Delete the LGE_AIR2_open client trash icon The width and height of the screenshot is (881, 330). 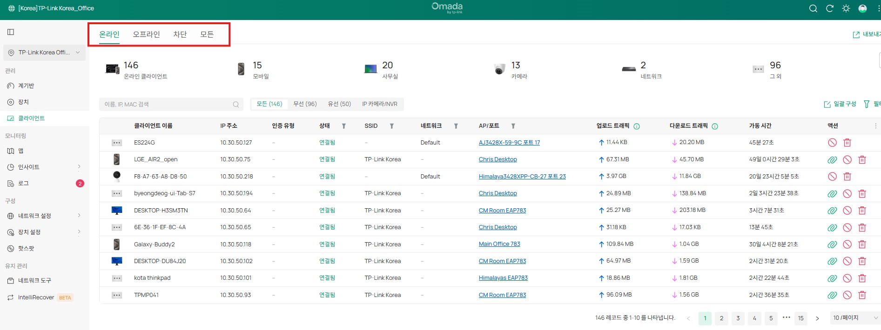[862, 159]
